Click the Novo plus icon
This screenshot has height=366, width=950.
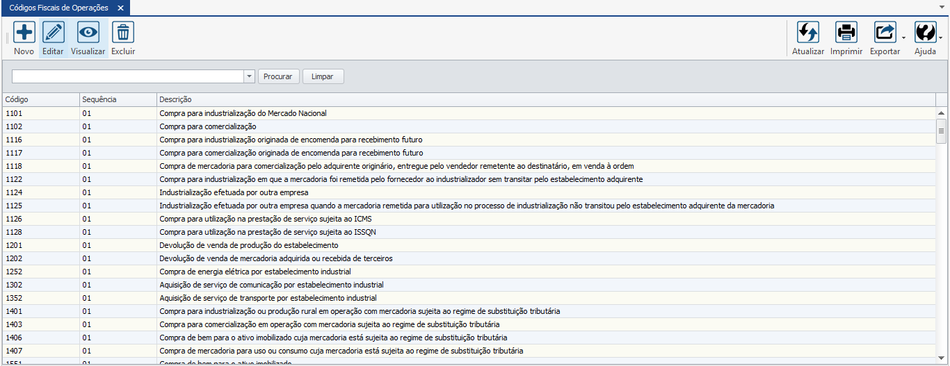24,33
